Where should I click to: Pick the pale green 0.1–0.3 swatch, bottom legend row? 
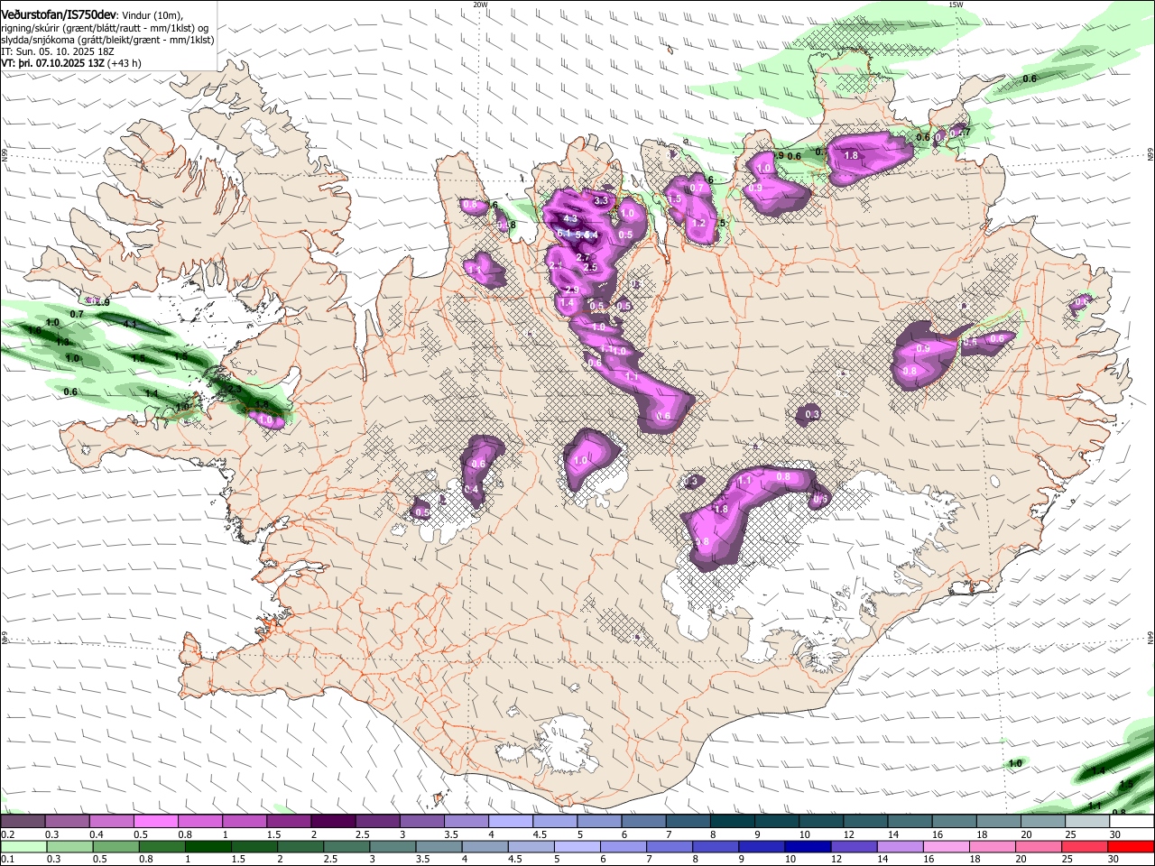22,846
